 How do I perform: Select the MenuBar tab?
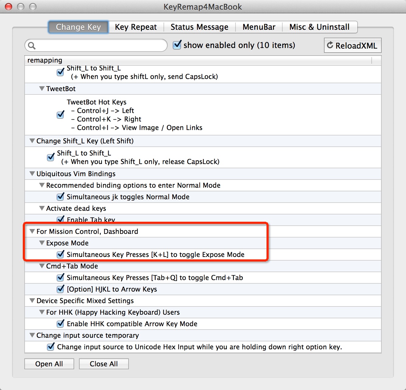pos(259,27)
